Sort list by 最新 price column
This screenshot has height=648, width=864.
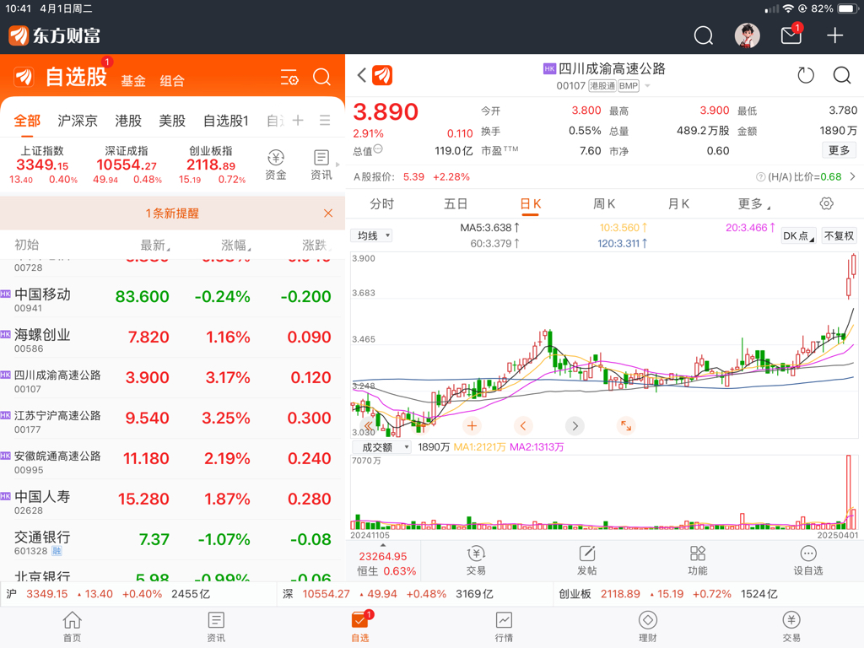click(x=155, y=246)
